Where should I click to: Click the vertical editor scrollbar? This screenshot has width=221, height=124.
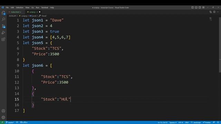(x=220, y=45)
